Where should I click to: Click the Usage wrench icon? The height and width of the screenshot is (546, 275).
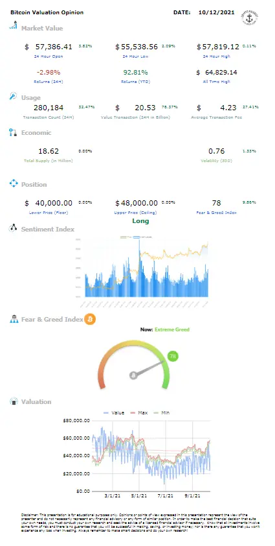coord(13,96)
